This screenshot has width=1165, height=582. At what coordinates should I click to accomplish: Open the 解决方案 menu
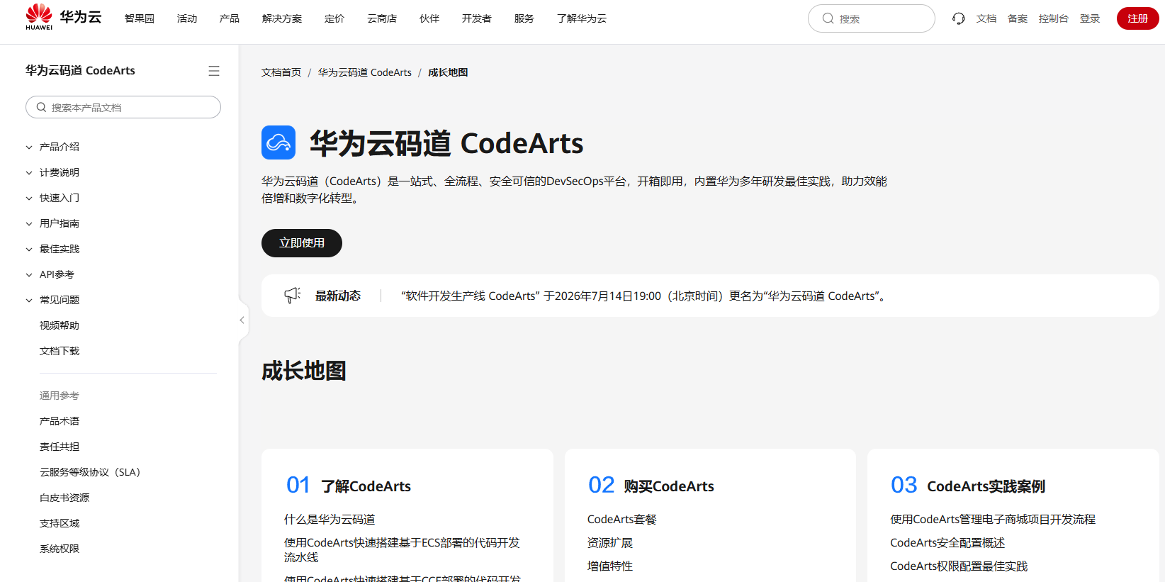click(282, 18)
